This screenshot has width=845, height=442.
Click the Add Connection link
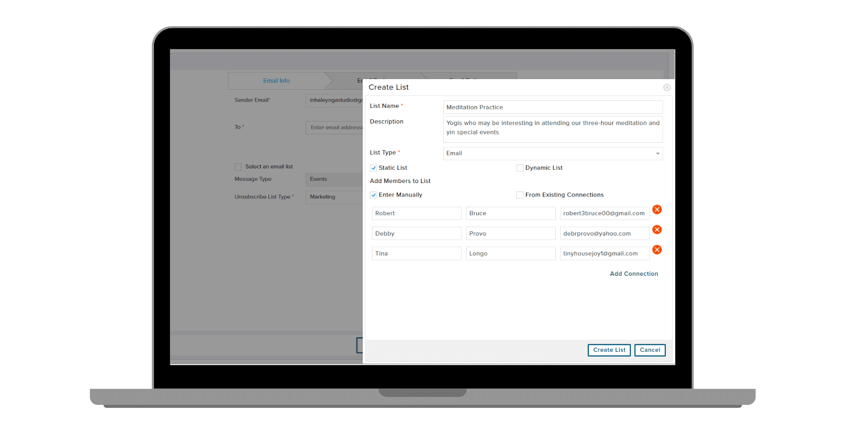(x=634, y=274)
